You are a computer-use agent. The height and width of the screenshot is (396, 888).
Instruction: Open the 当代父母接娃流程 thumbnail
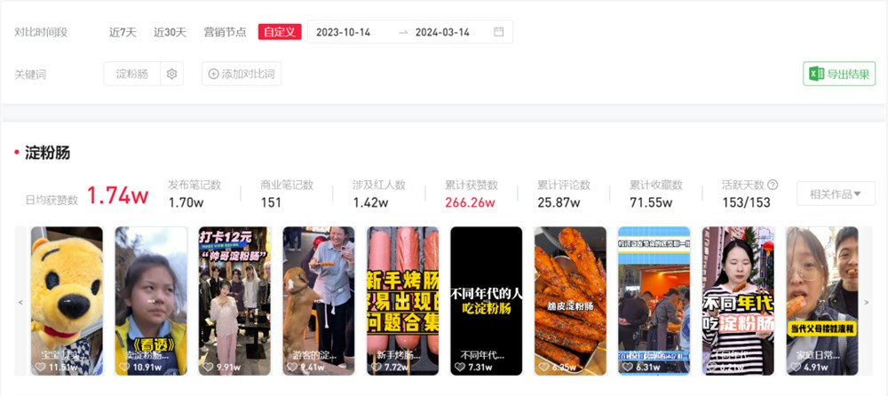pyautogui.click(x=822, y=301)
